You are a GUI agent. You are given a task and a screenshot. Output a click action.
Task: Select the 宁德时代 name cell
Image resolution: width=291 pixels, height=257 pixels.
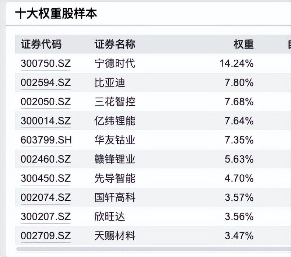click(x=115, y=64)
